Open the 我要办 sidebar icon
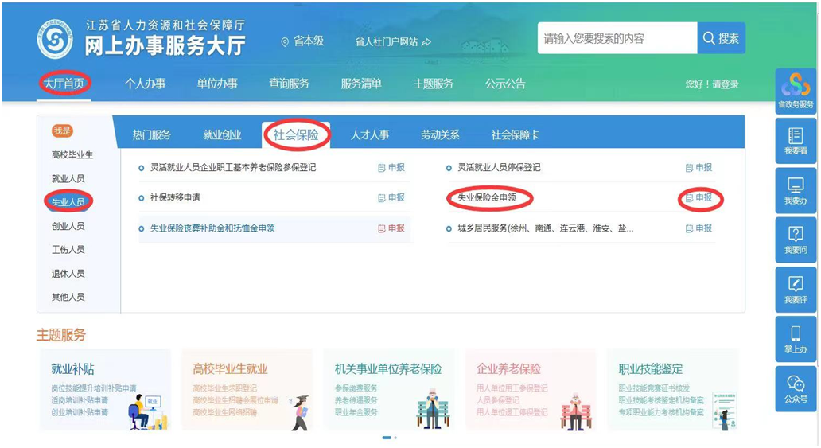 click(795, 190)
